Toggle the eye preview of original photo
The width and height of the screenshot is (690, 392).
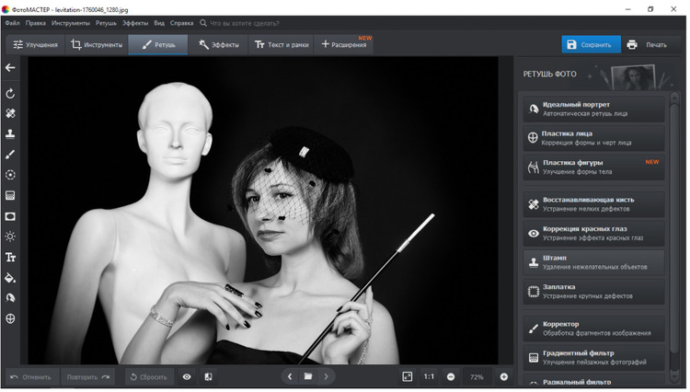187,376
